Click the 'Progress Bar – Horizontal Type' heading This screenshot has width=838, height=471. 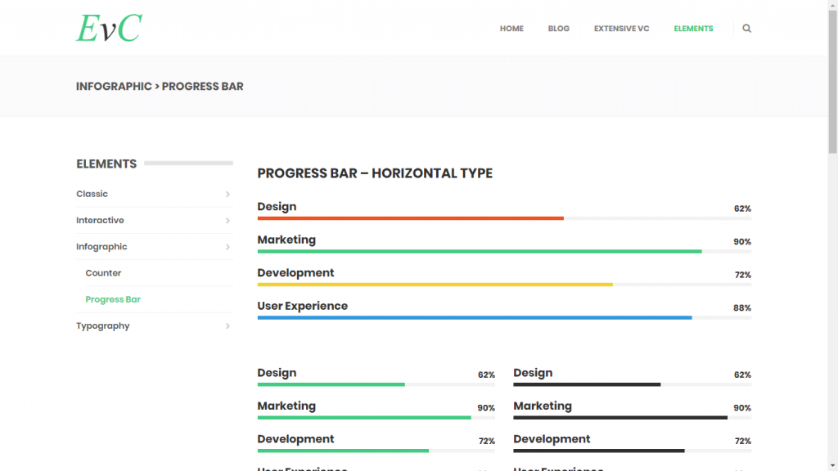pos(375,173)
